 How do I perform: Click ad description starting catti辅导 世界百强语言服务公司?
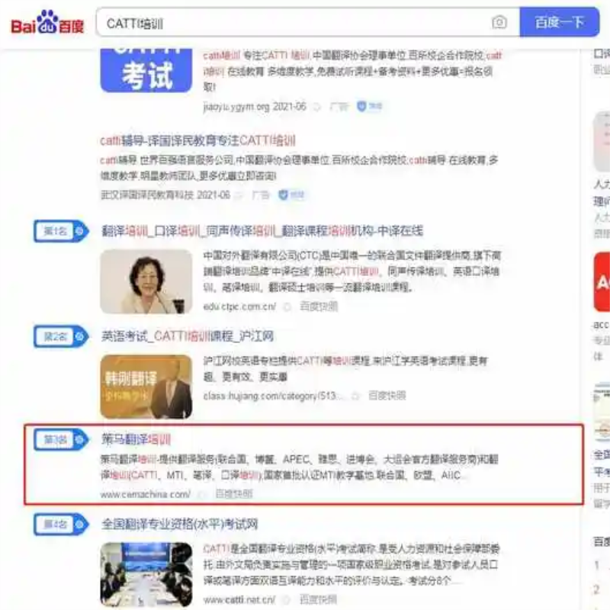point(300,168)
